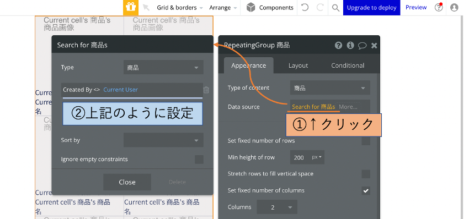Expand the Columns count dropdown
Viewport: 469px width, 219px height.
(x=277, y=207)
